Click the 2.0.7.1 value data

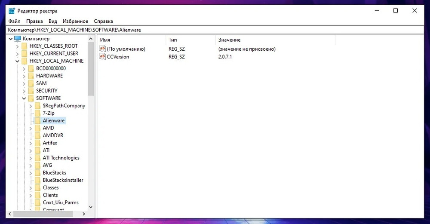click(x=225, y=57)
